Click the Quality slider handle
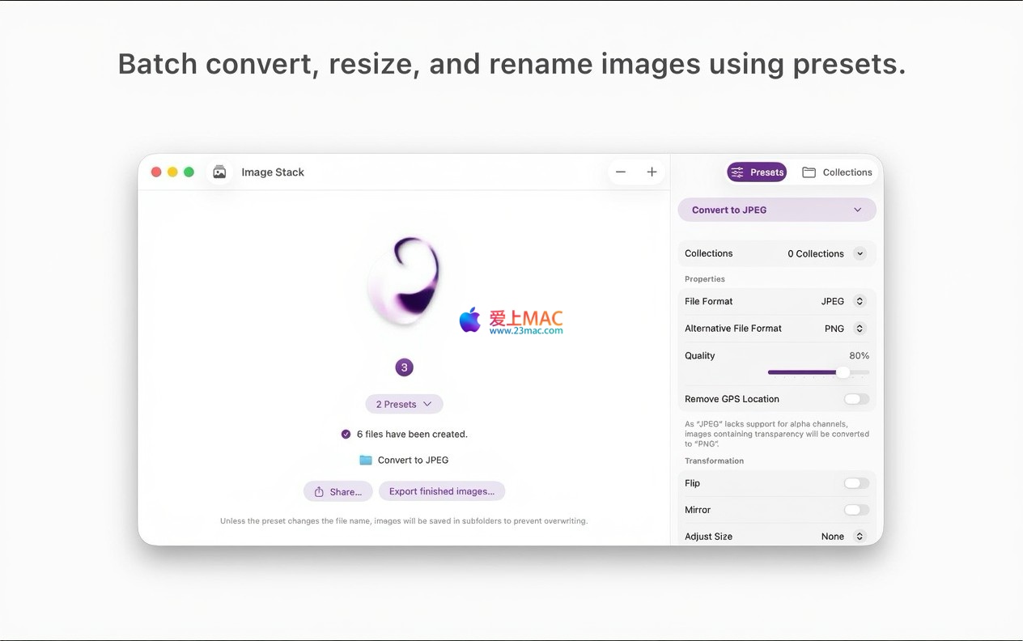This screenshot has width=1023, height=641. point(843,372)
